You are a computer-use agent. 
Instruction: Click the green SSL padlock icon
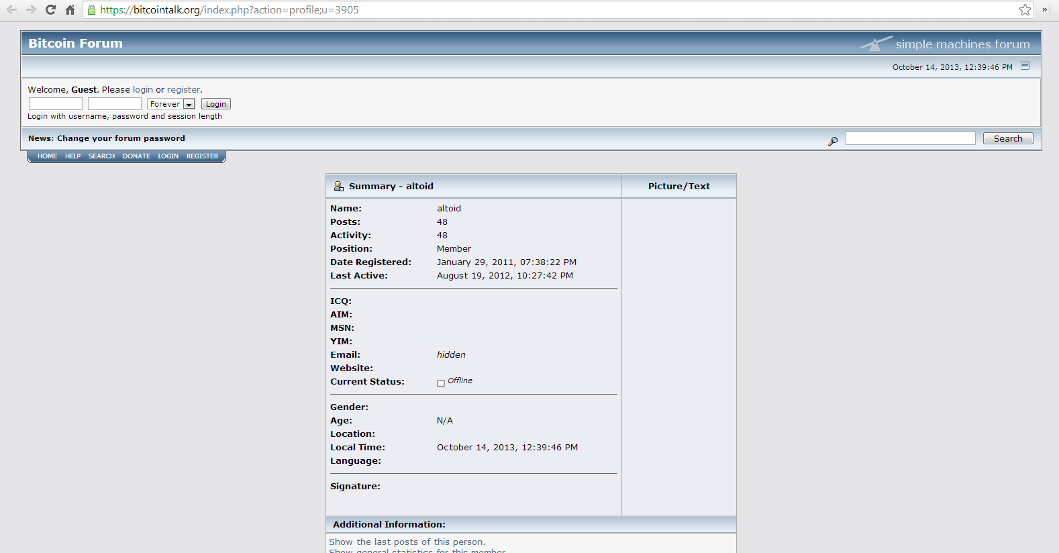point(92,9)
